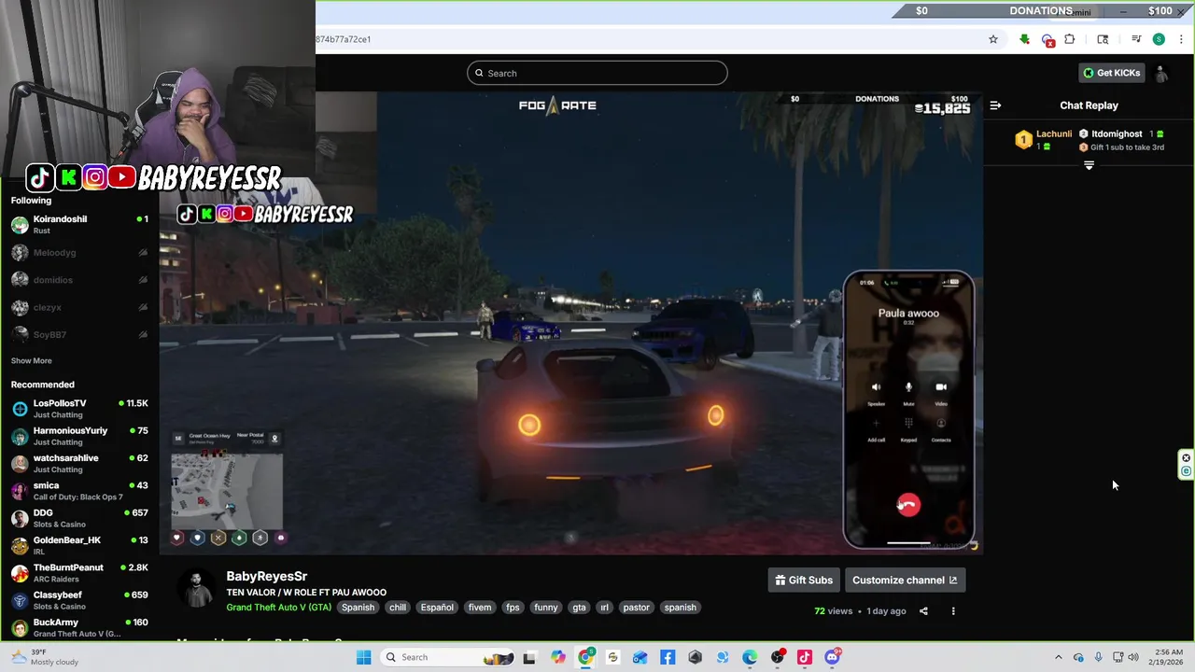
Task: Open the Grand Theft Auto V (GTA) category
Action: [x=278, y=608]
